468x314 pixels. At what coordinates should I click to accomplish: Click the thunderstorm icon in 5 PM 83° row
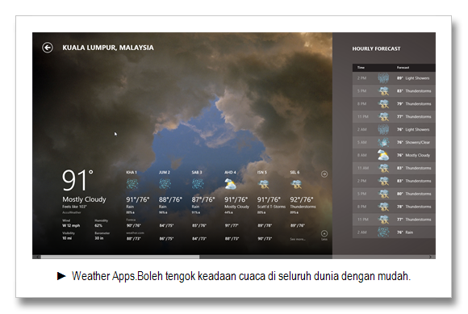point(383,90)
